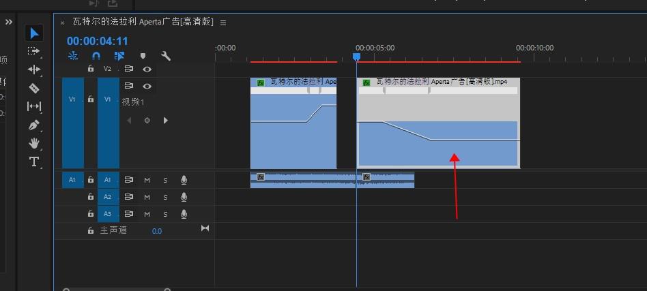Hide the V2 track with eye icon
This screenshot has height=291, width=647.
(x=147, y=69)
